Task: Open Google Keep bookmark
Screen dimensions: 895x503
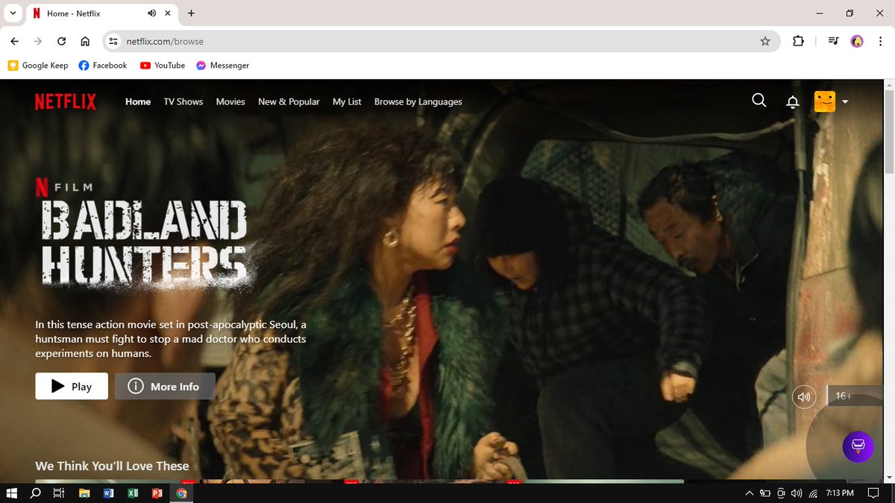Action: 38,66
